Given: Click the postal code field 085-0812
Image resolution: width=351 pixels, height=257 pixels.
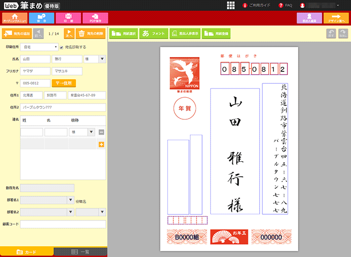Looking at the screenshot, I should point(35,83).
